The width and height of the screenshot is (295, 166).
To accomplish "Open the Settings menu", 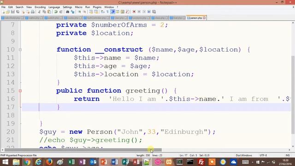I will (67, 7).
